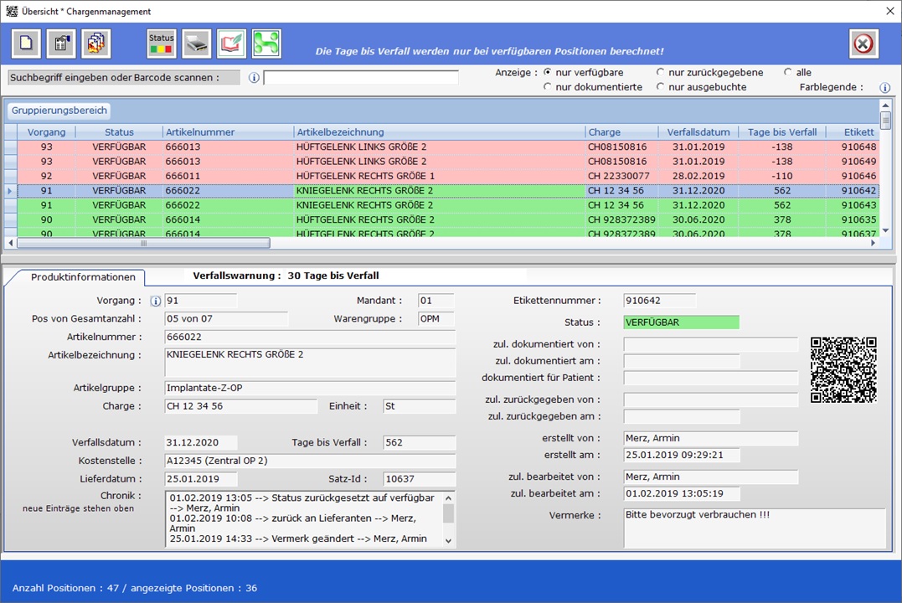Click the Lieferdatum field 25.01.2019
The height and width of the screenshot is (603, 902).
(200, 479)
